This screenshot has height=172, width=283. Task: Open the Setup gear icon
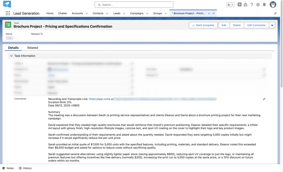point(258,5)
